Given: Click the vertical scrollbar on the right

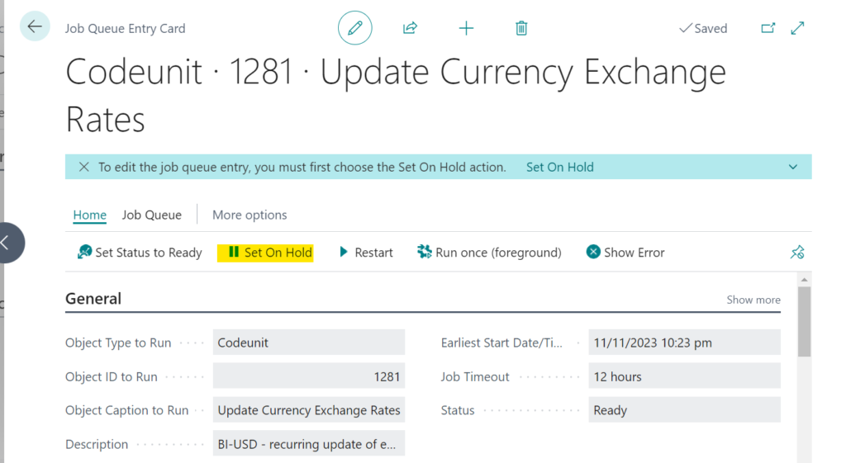Looking at the screenshot, I should [x=804, y=322].
